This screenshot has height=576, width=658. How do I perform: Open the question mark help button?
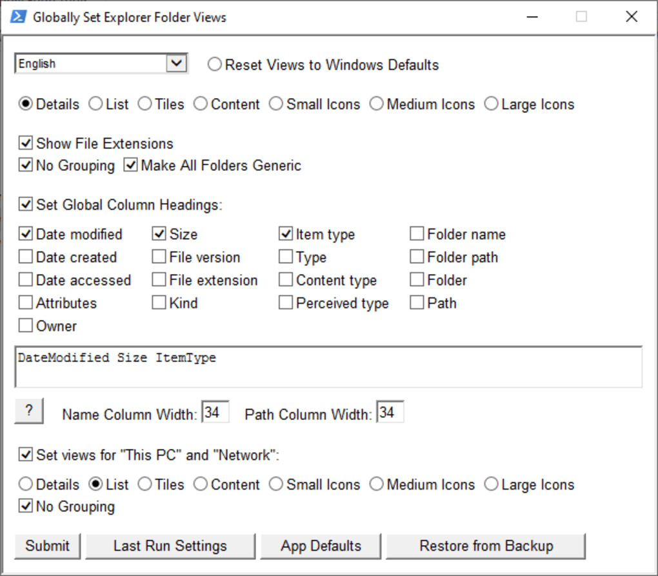[28, 411]
